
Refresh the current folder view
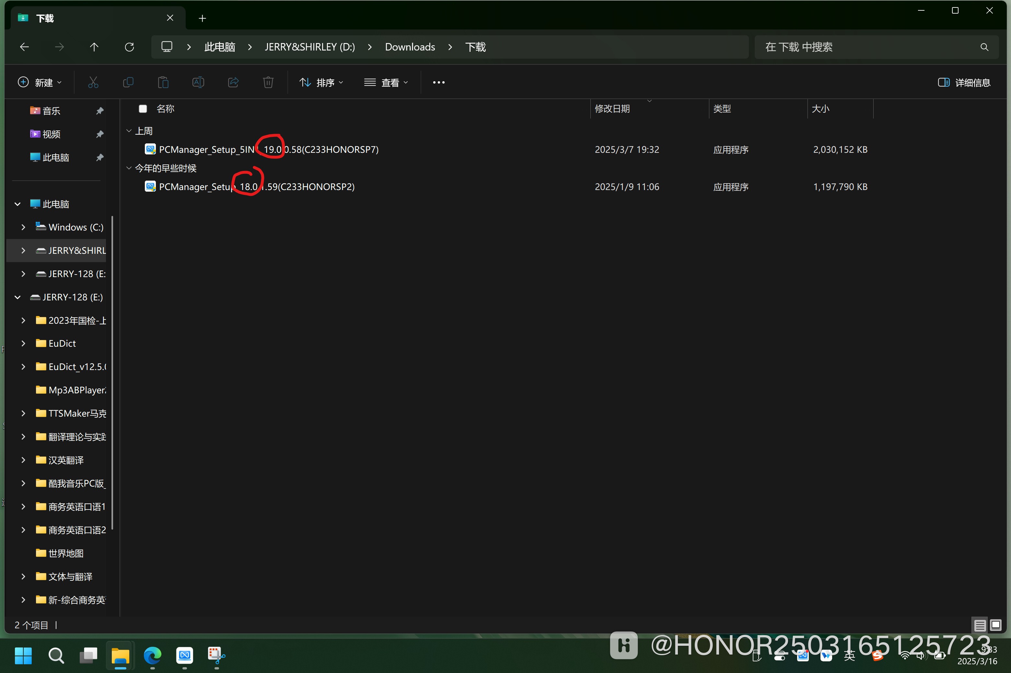(x=129, y=47)
